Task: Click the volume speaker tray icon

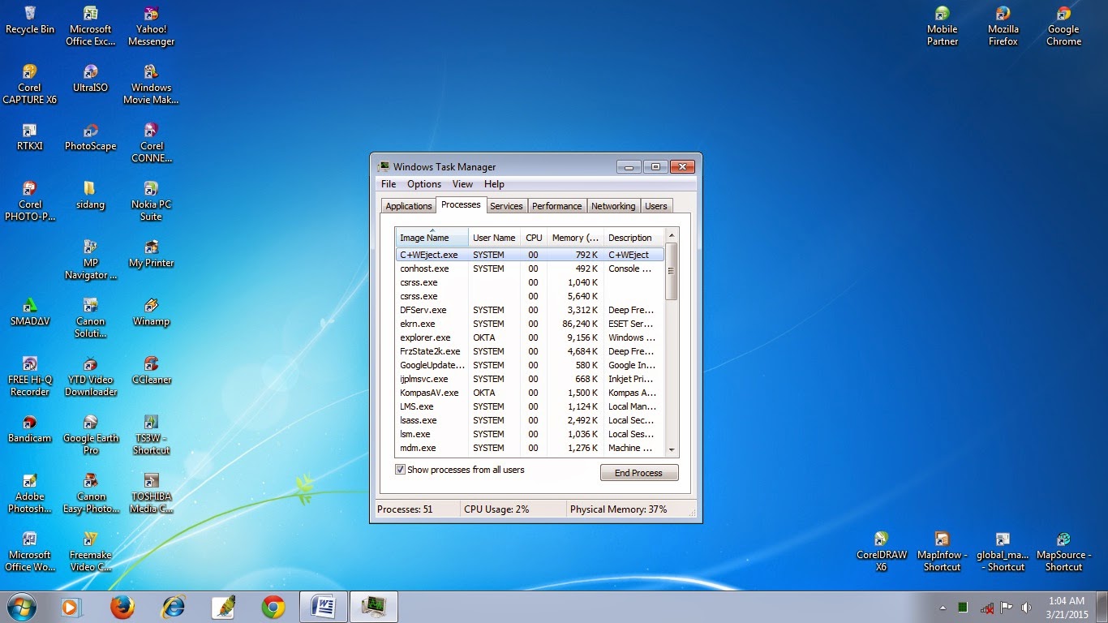Action: coord(1026,608)
